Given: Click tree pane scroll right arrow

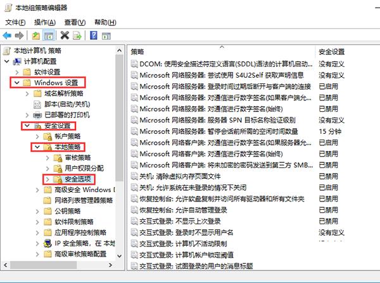Looking at the screenshot, I should (110, 265).
